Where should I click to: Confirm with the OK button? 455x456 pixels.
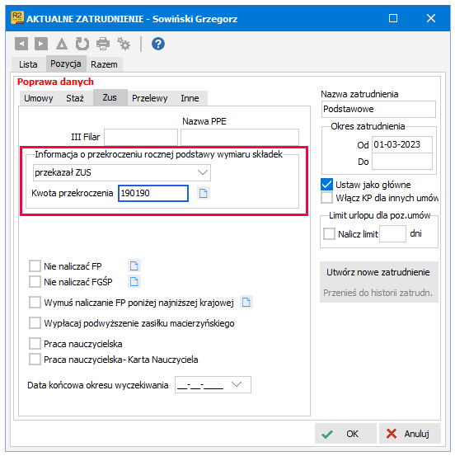click(x=345, y=434)
